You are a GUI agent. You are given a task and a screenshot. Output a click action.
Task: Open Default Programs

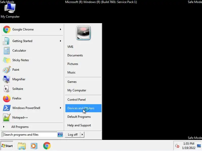pyautogui.click(x=83, y=117)
